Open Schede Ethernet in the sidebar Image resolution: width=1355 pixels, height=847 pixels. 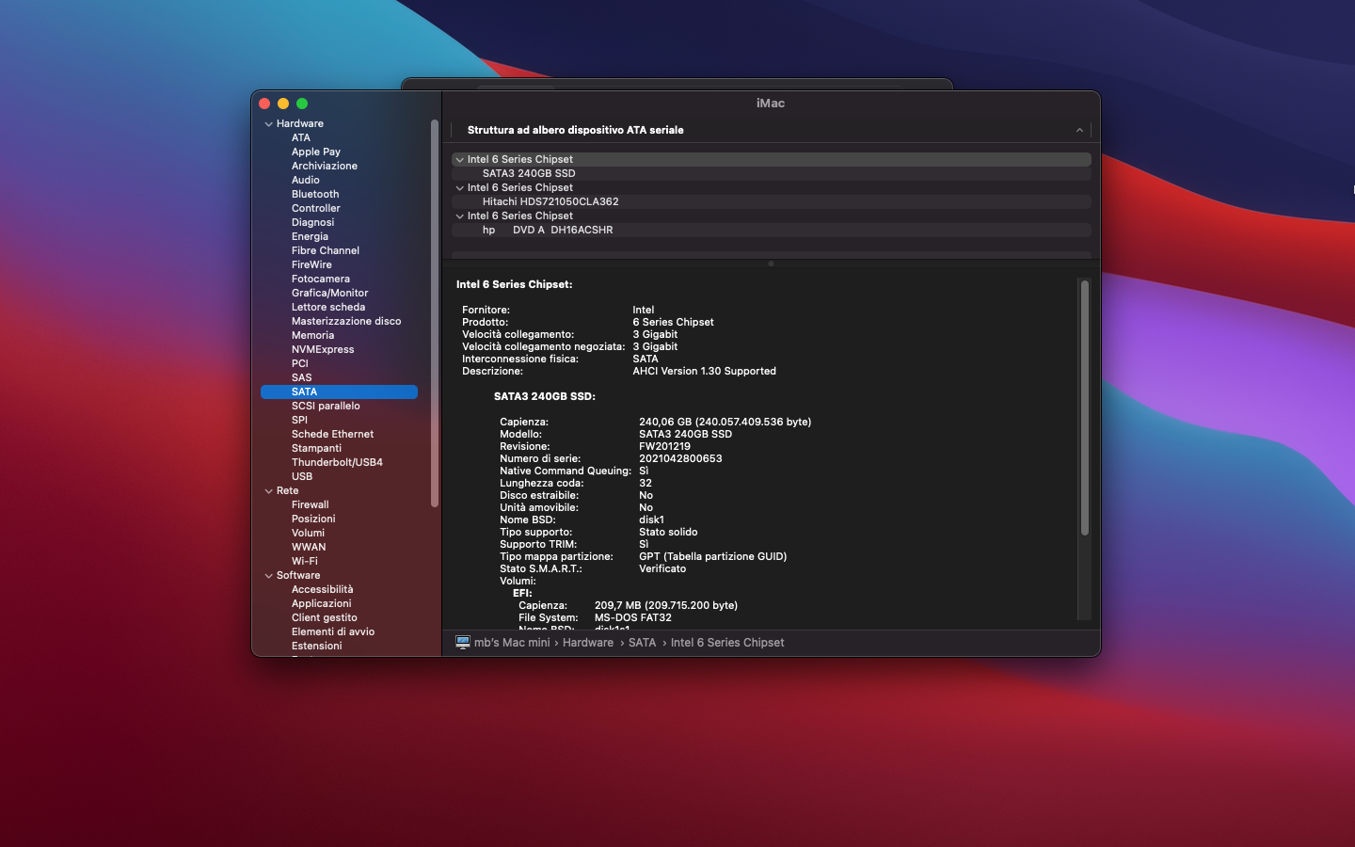click(x=332, y=434)
